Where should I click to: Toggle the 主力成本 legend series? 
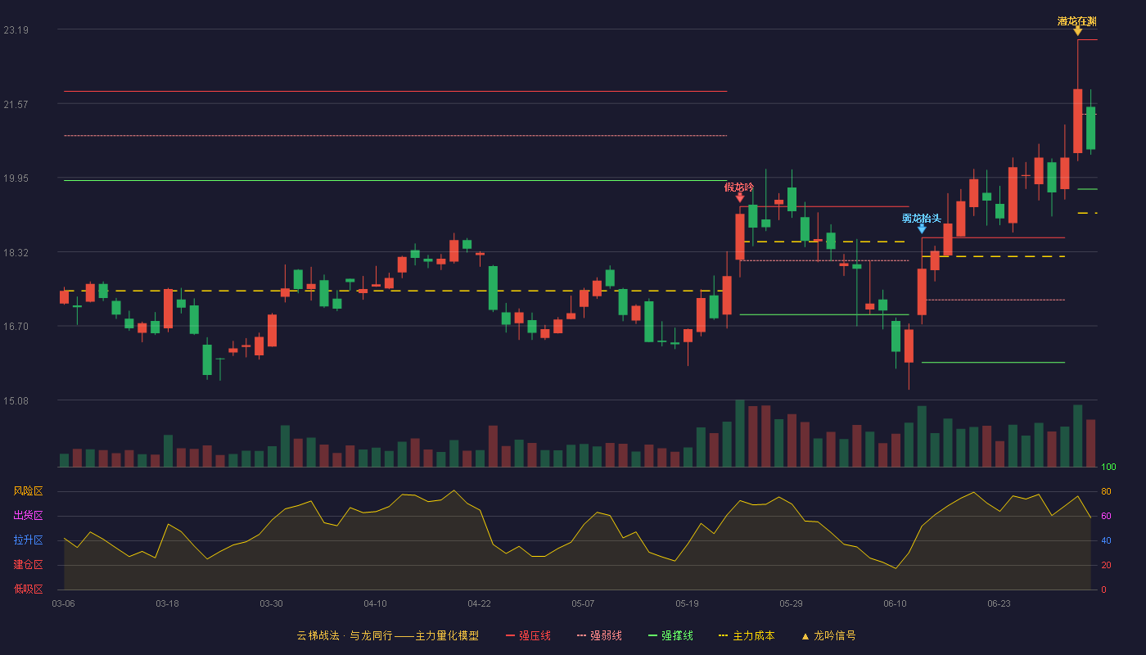tap(747, 635)
